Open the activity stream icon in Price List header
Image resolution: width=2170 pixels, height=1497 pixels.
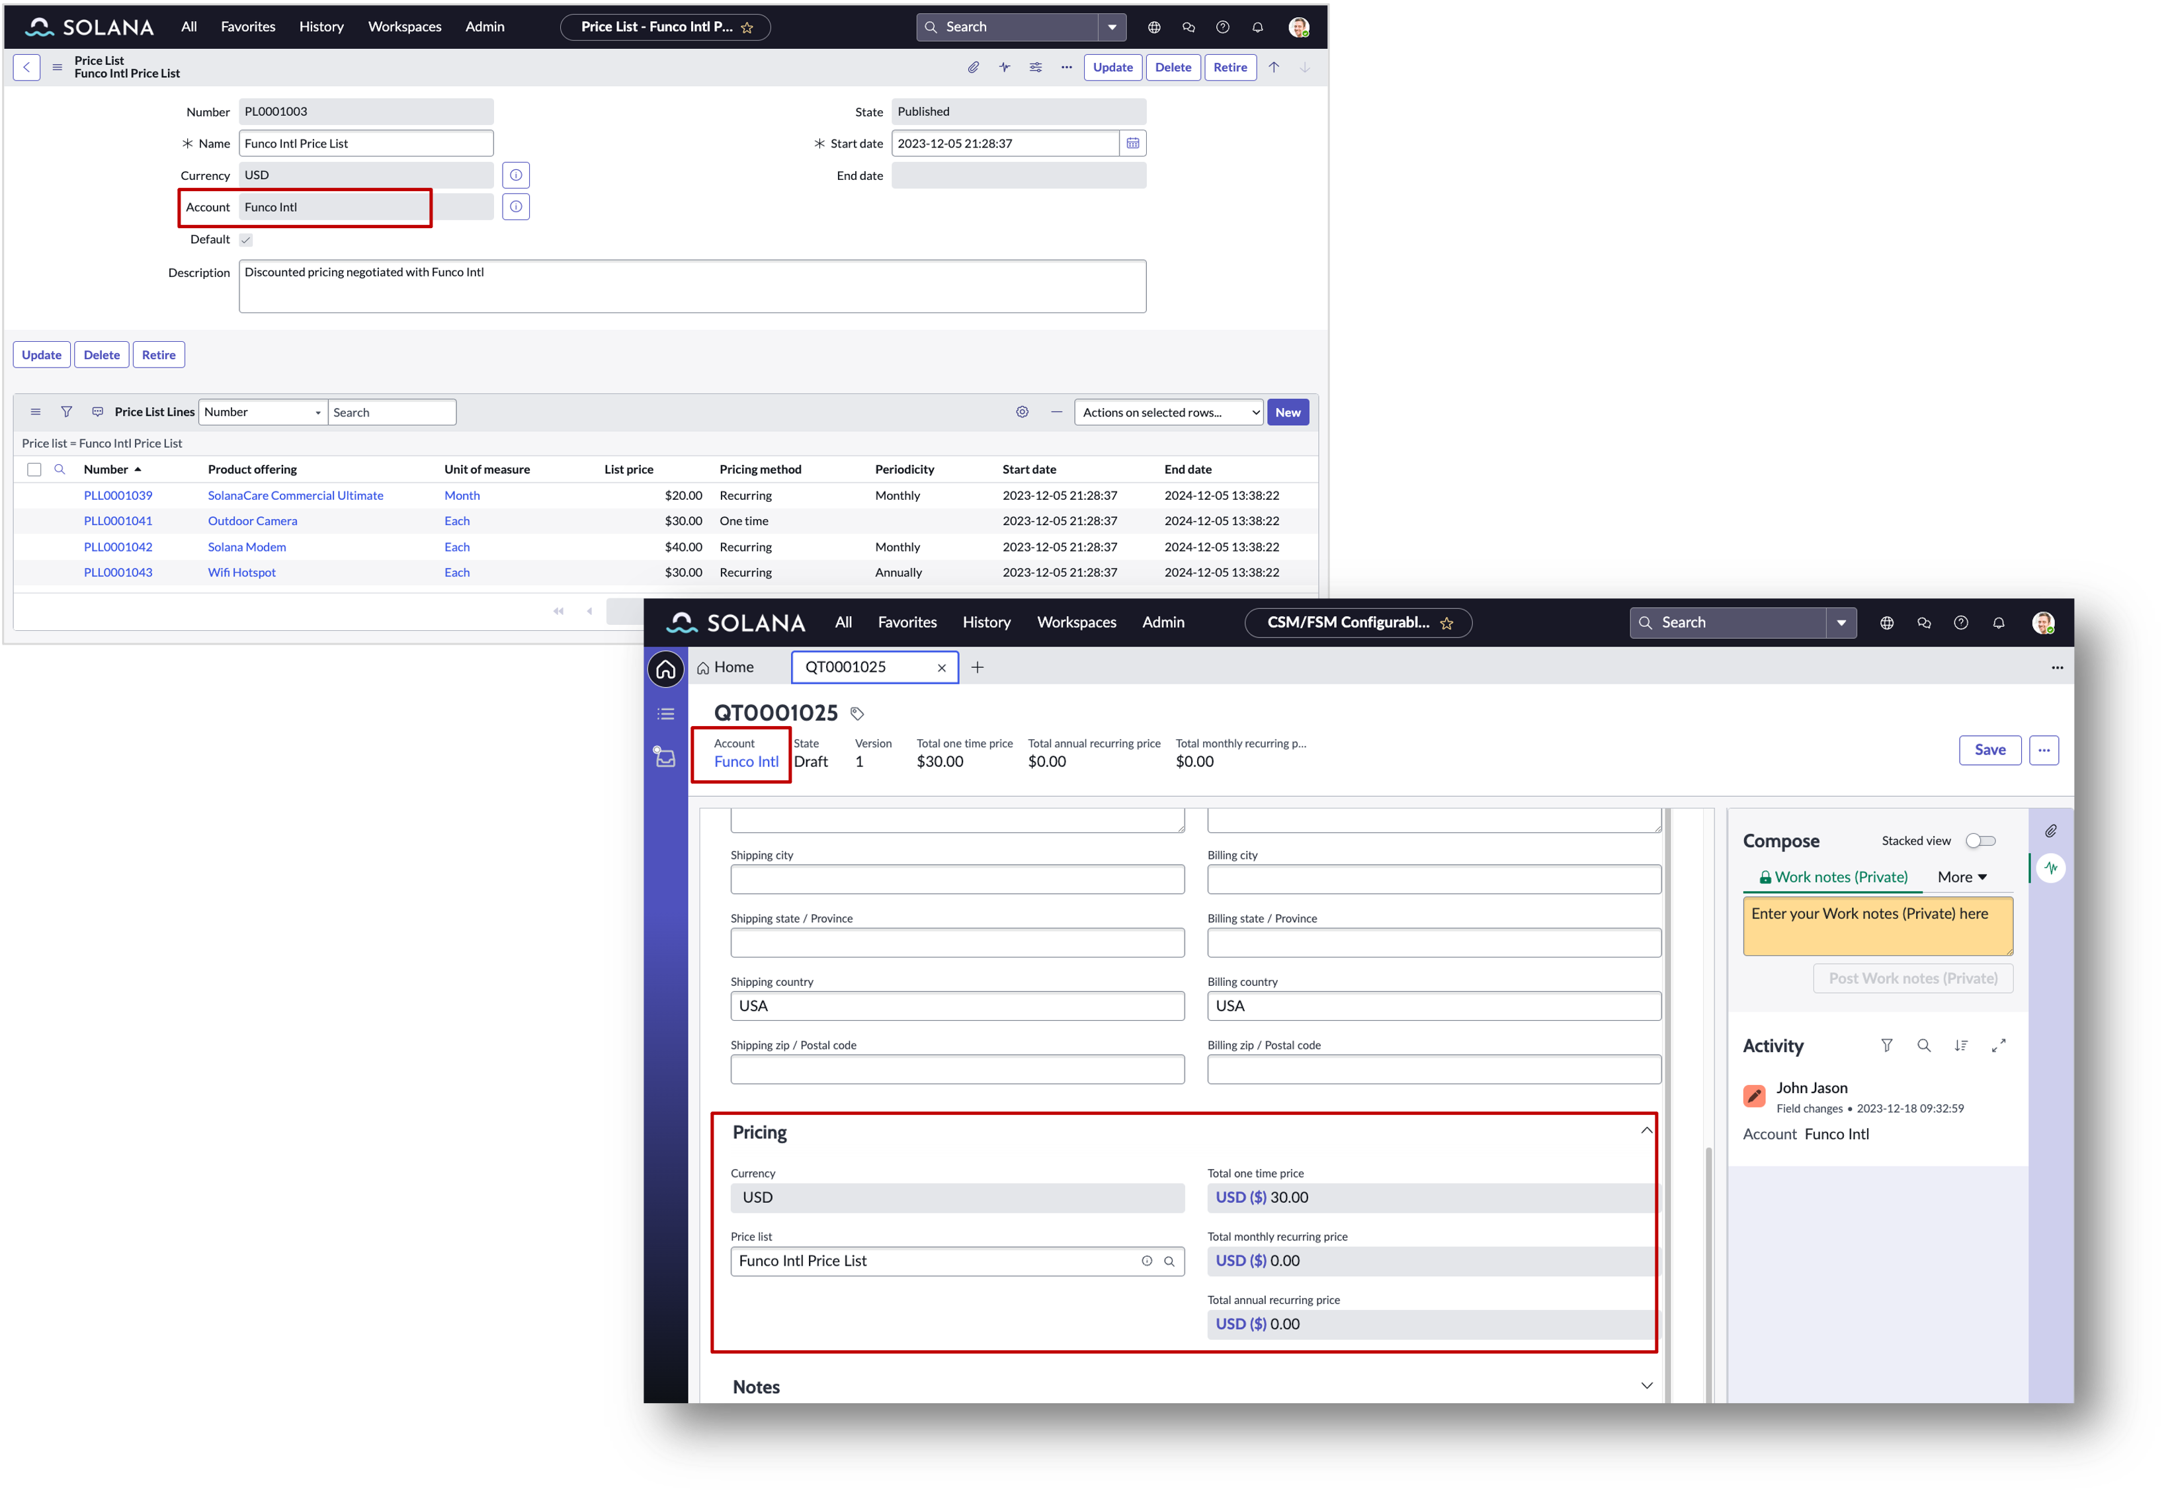pos(1004,67)
